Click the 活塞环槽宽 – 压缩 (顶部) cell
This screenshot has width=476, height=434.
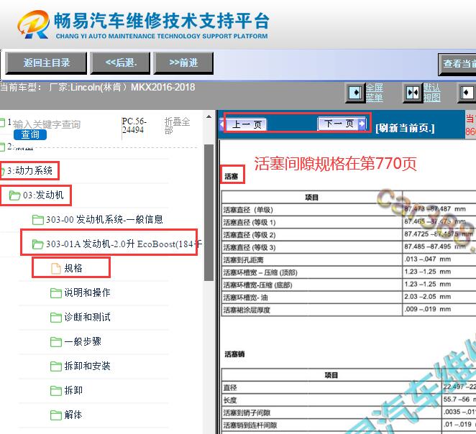(x=312, y=272)
